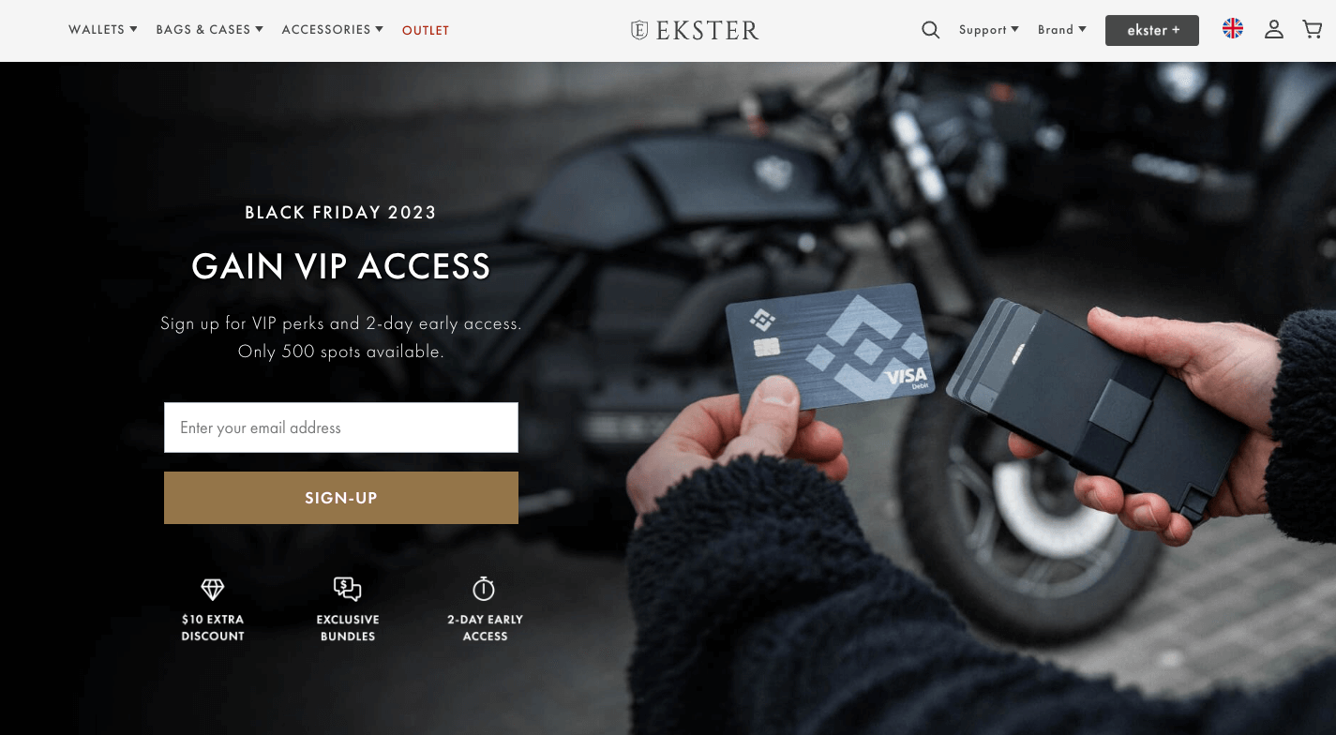This screenshot has width=1336, height=735.
Task: Click the Gain VIP Access heading
Action: pos(341,267)
